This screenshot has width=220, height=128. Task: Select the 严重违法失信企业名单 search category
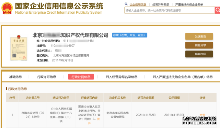coord(189,4)
